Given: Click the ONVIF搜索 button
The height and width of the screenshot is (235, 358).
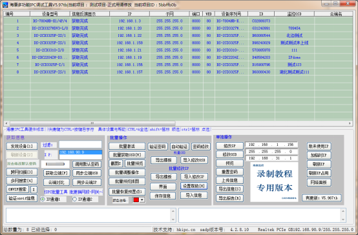Looking at the screenshot, I should click(17, 189).
